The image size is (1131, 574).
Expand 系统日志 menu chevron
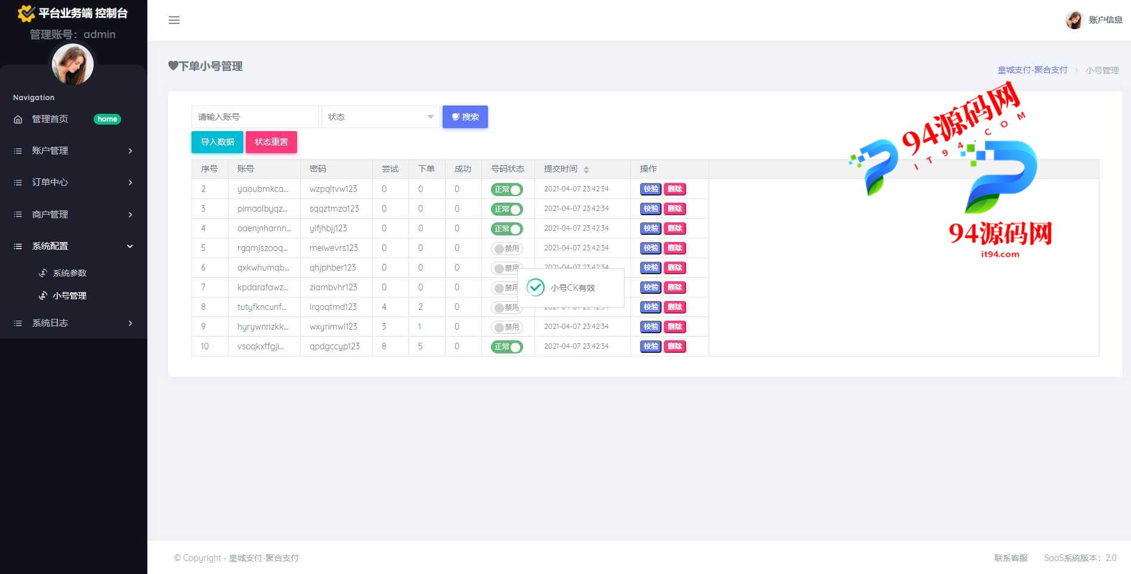tap(130, 323)
